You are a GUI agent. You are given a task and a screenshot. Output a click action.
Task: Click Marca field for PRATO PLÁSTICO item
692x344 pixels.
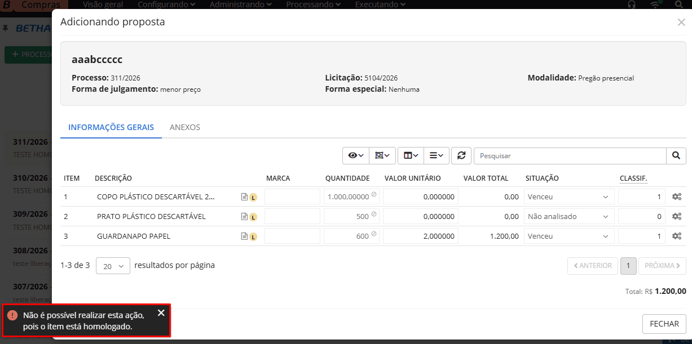[292, 217]
